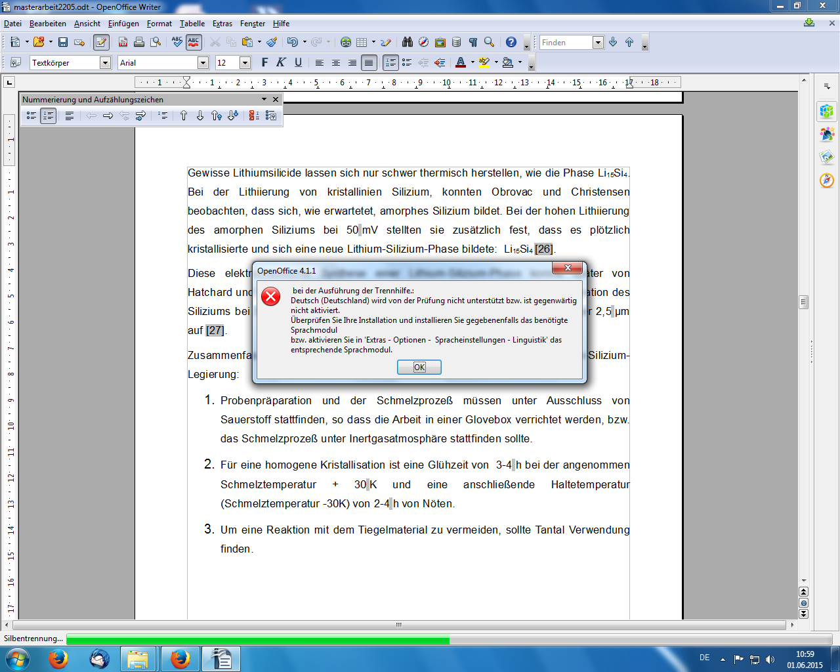This screenshot has height=672, width=840.
Task: Open the Navigator compass icon in sidebar
Action: pyautogui.click(x=827, y=180)
